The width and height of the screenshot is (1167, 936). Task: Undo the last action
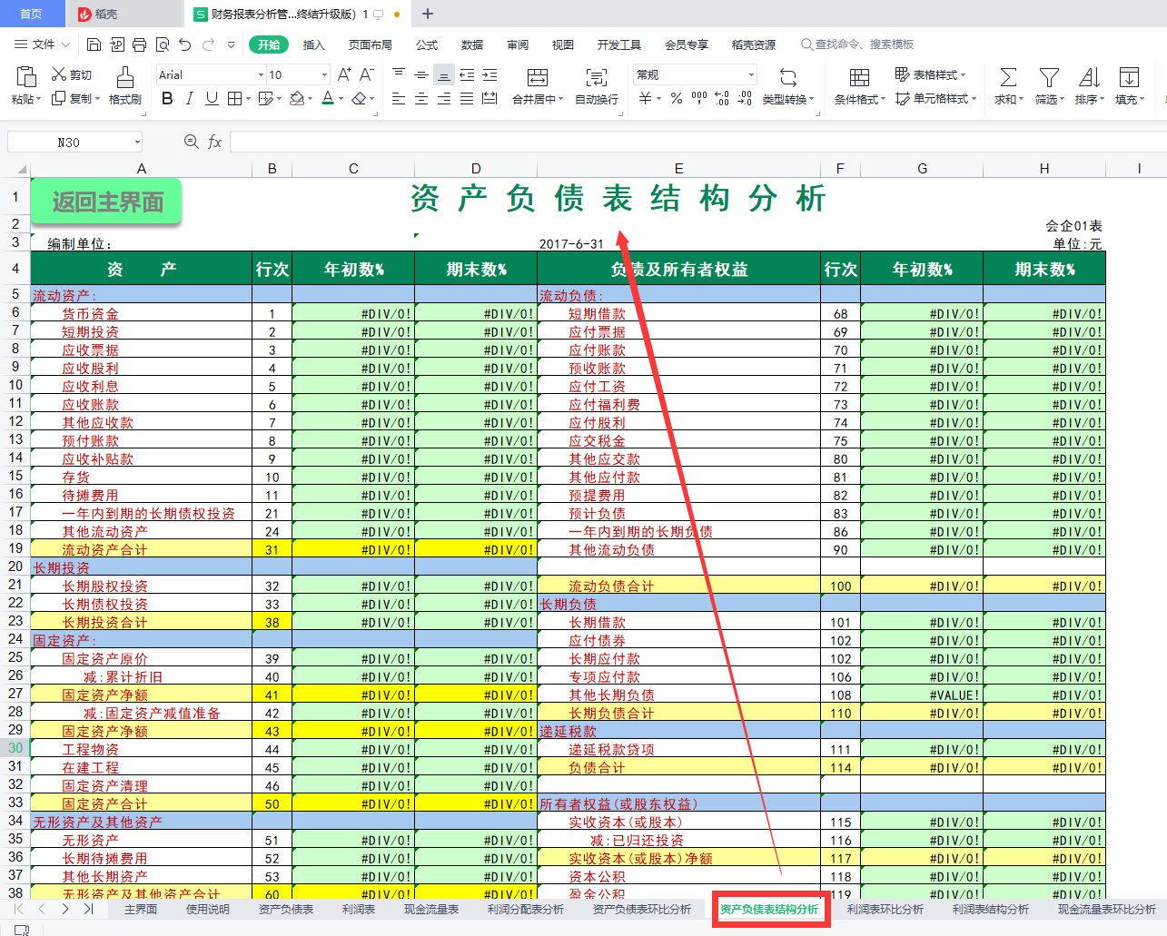click(x=185, y=44)
